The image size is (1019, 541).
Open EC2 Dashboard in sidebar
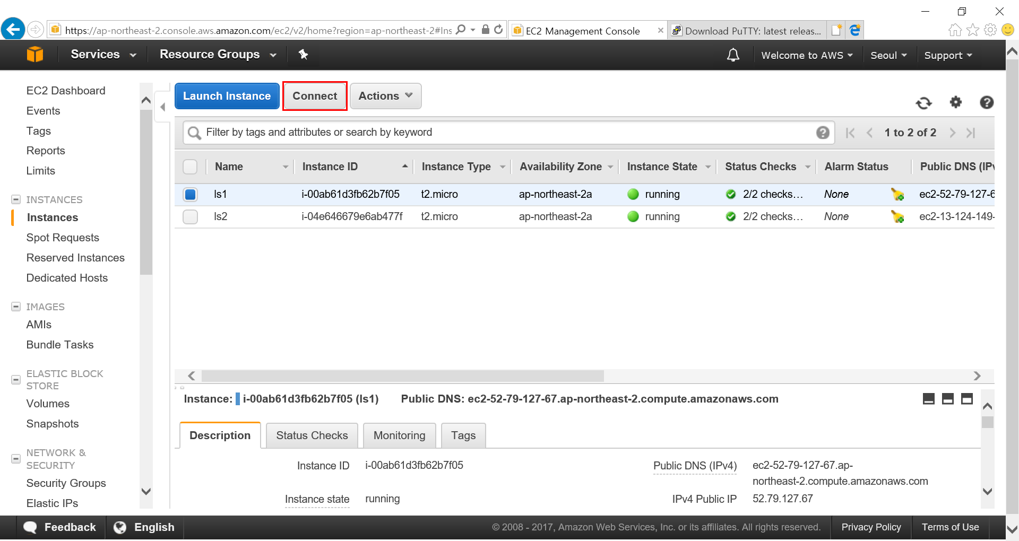pos(66,91)
